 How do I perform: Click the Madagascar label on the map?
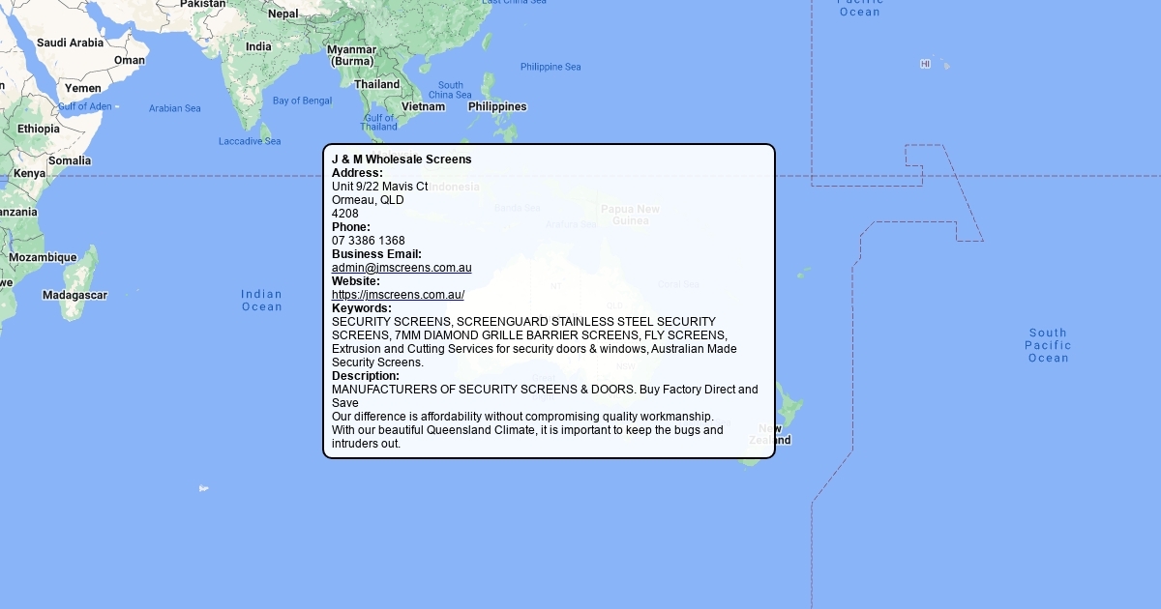tap(74, 295)
